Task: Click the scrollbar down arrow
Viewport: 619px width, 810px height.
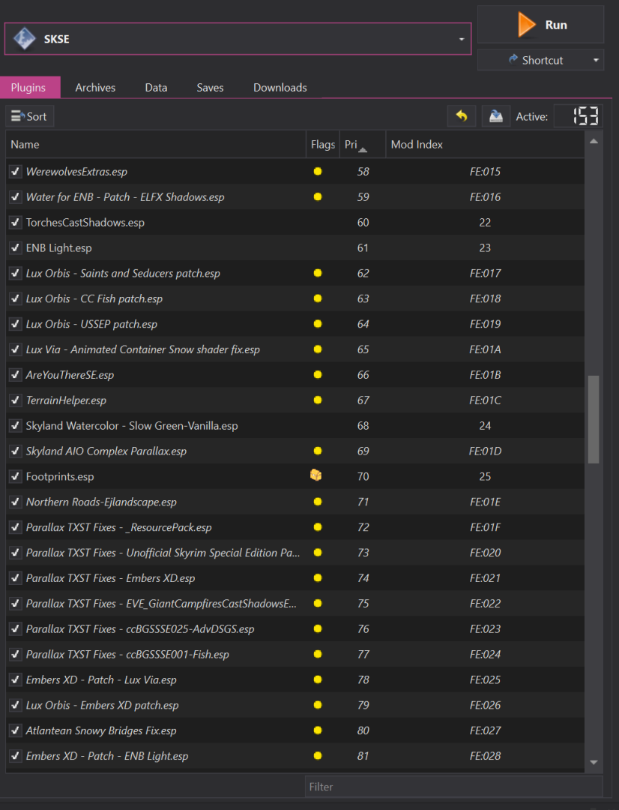Action: click(x=594, y=763)
